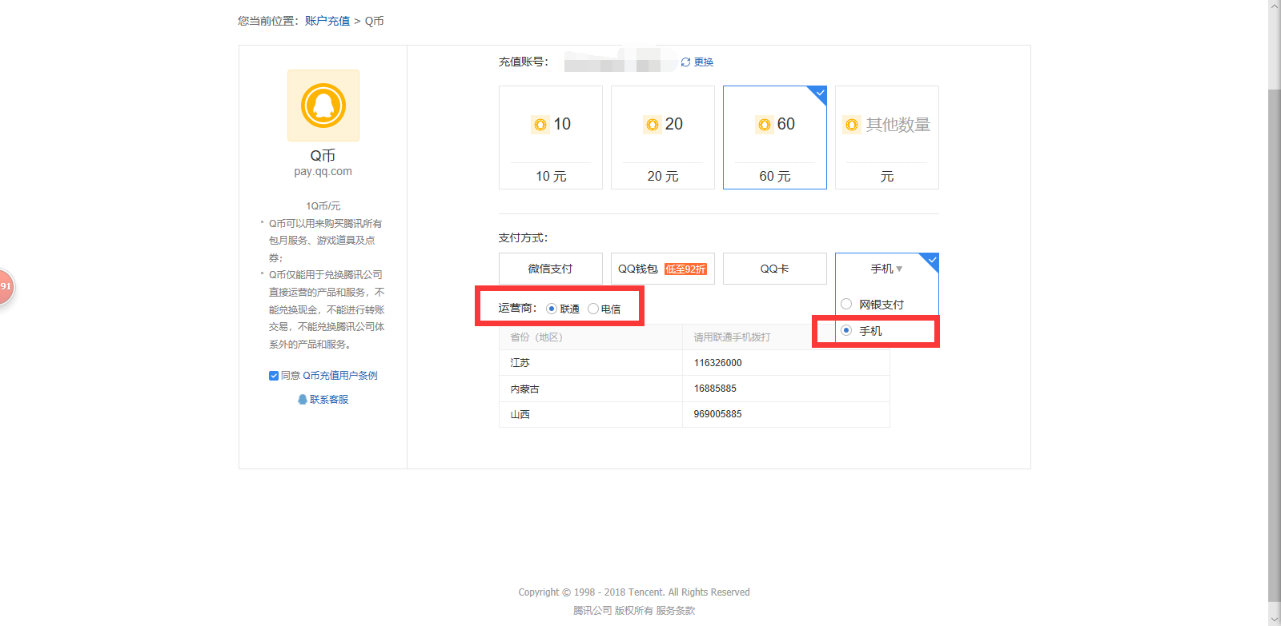Click the scrollbar down arrow
Image resolution: width=1281 pixels, height=626 pixels.
pyautogui.click(x=1275, y=620)
